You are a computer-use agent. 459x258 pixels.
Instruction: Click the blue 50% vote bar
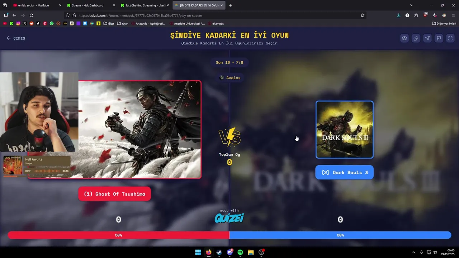click(x=340, y=235)
